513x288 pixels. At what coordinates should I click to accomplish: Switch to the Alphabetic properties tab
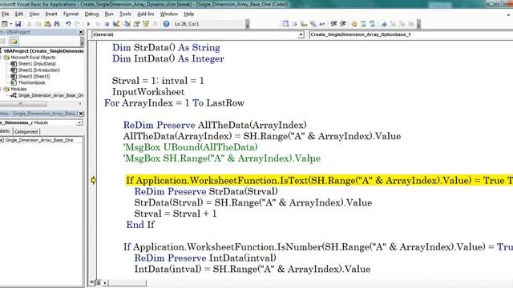click(x=6, y=131)
